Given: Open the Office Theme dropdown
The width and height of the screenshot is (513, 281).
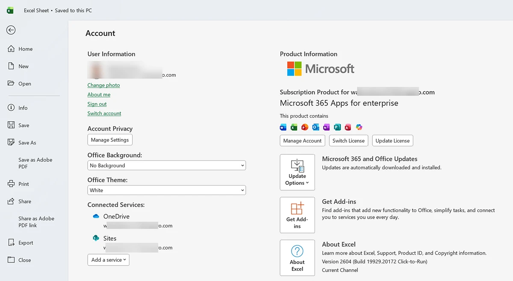Looking at the screenshot, I should click(167, 190).
